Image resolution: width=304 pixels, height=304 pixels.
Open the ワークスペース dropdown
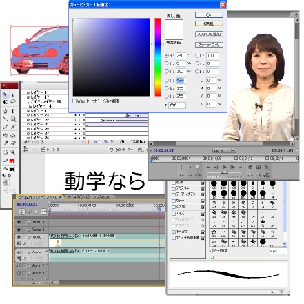pyautogui.click(x=122, y=150)
